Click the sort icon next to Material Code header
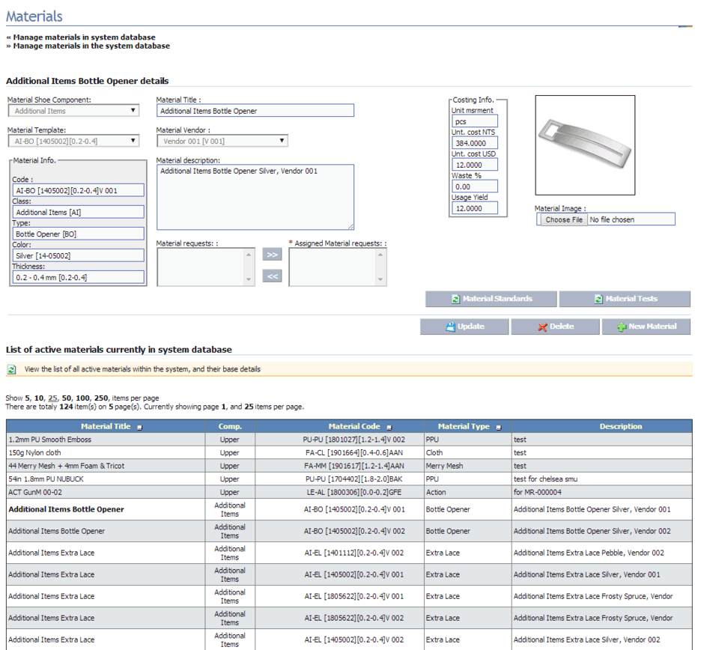Screen dimensions: 701x650 389,428
